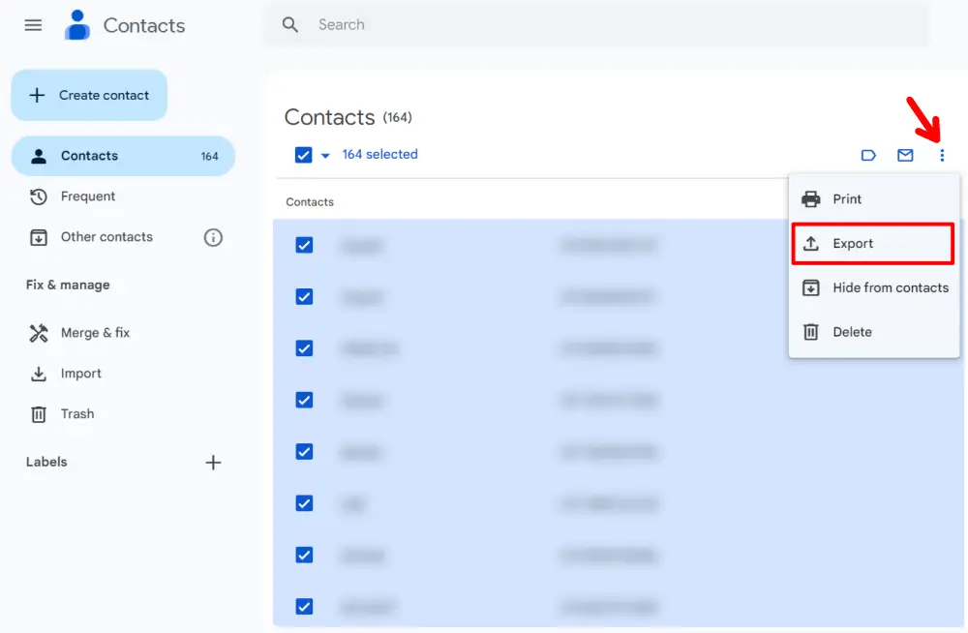Viewport: 968px width, 633px height.
Task: Click the info icon next to Other contacts
Action: 213,237
